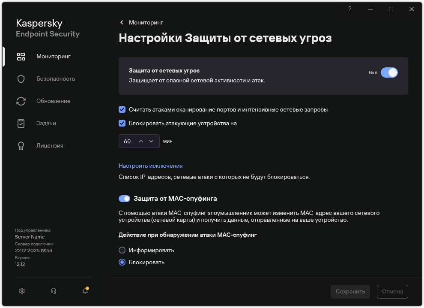Go back using the Мониторинг breadcrumb arrow
424x308 pixels.
click(x=122, y=22)
